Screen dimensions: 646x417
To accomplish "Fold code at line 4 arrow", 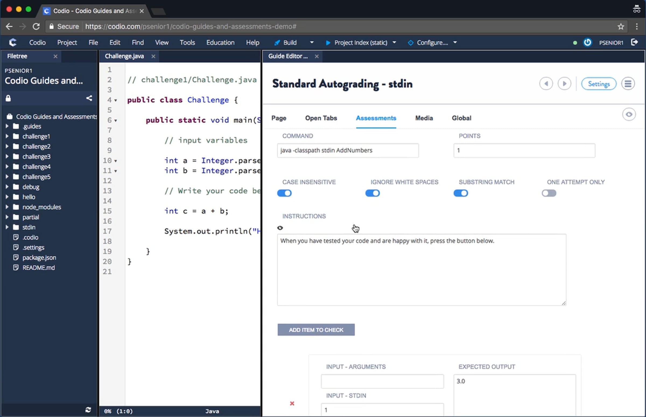I will click(115, 101).
